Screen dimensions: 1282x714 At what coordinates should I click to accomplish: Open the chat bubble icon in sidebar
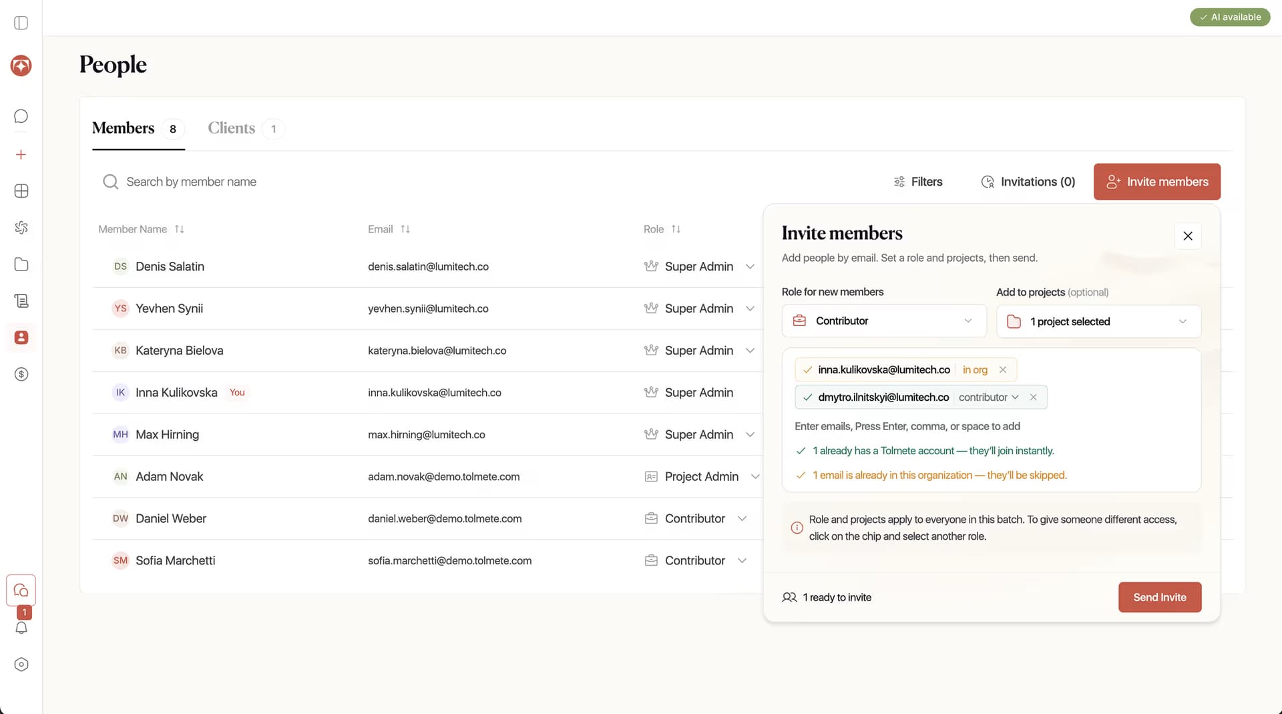21,116
